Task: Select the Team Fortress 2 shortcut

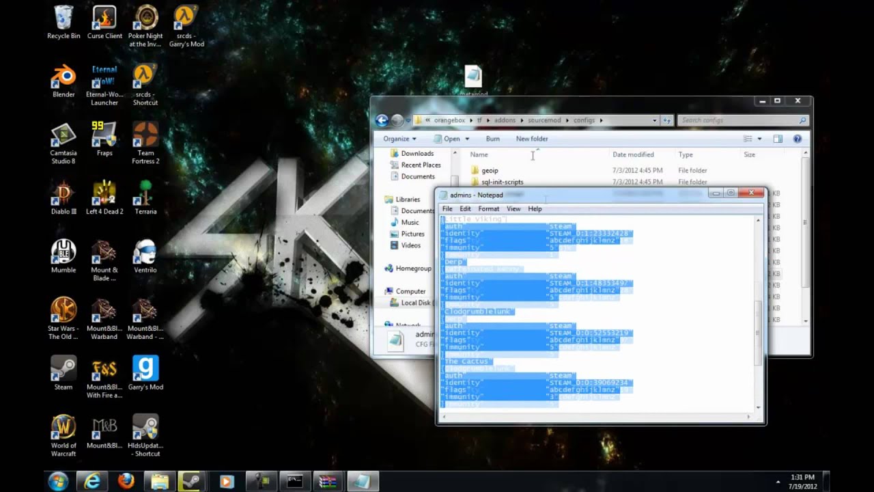Action: click(145, 143)
